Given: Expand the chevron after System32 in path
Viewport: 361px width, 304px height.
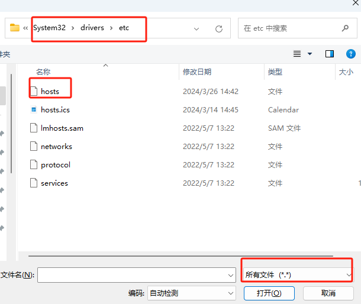Looking at the screenshot, I should click(x=73, y=28).
